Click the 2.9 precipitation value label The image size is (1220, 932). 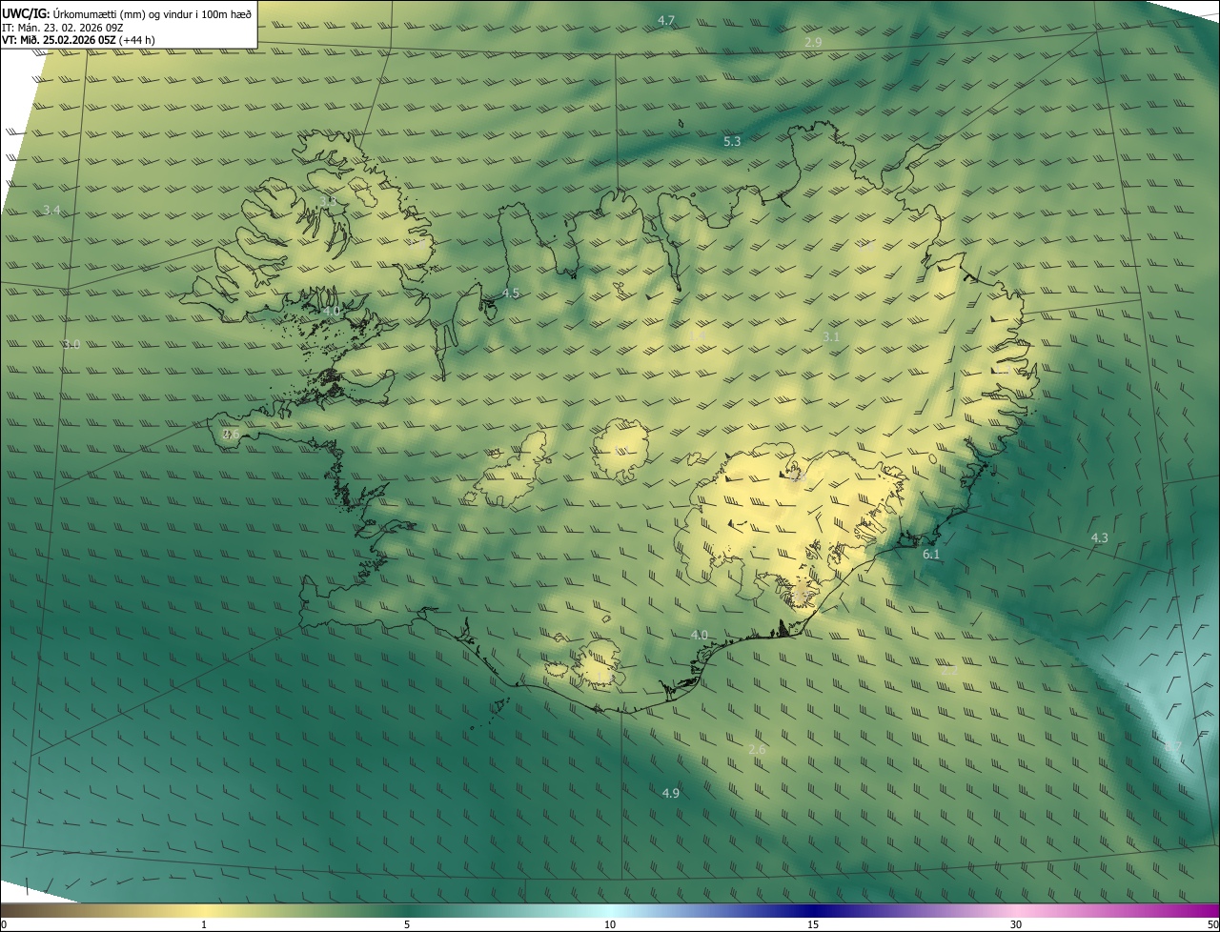click(x=813, y=43)
